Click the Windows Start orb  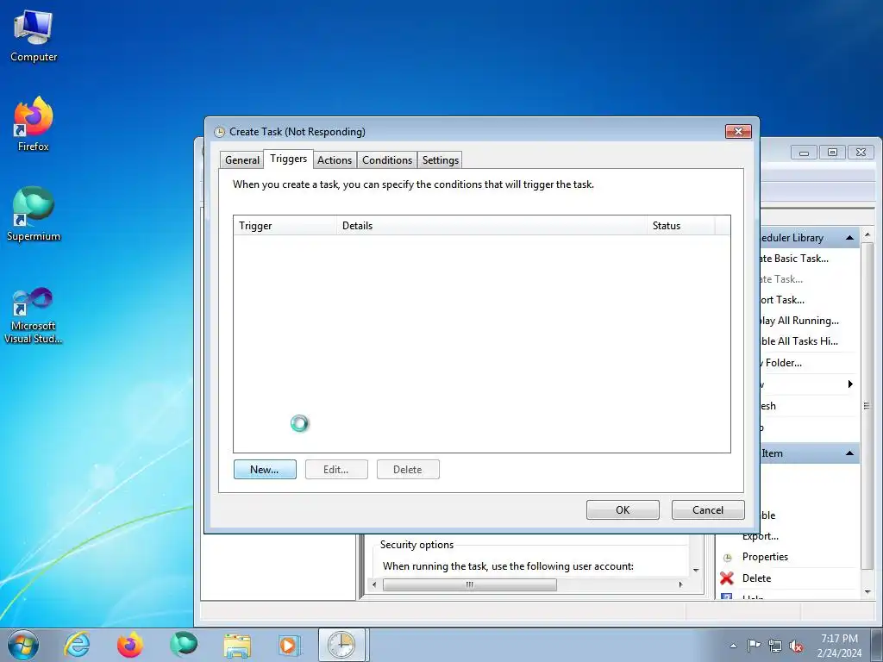(x=23, y=645)
